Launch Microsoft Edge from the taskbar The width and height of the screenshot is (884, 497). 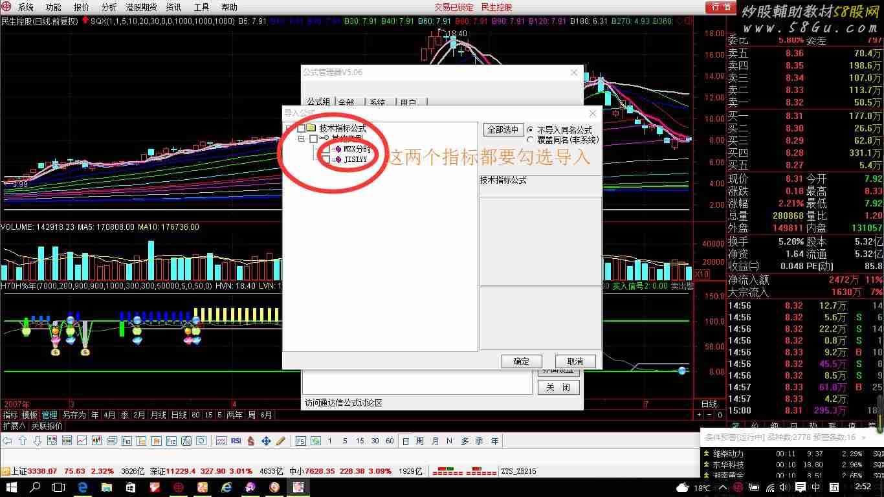tap(83, 488)
